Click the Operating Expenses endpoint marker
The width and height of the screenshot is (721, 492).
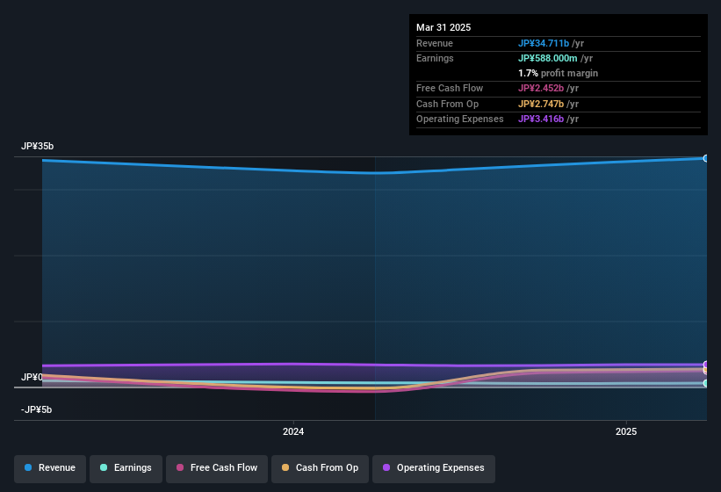[706, 365]
